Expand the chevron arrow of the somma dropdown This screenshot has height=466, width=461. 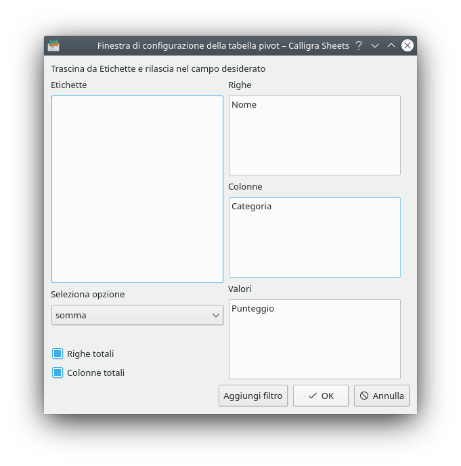216,316
